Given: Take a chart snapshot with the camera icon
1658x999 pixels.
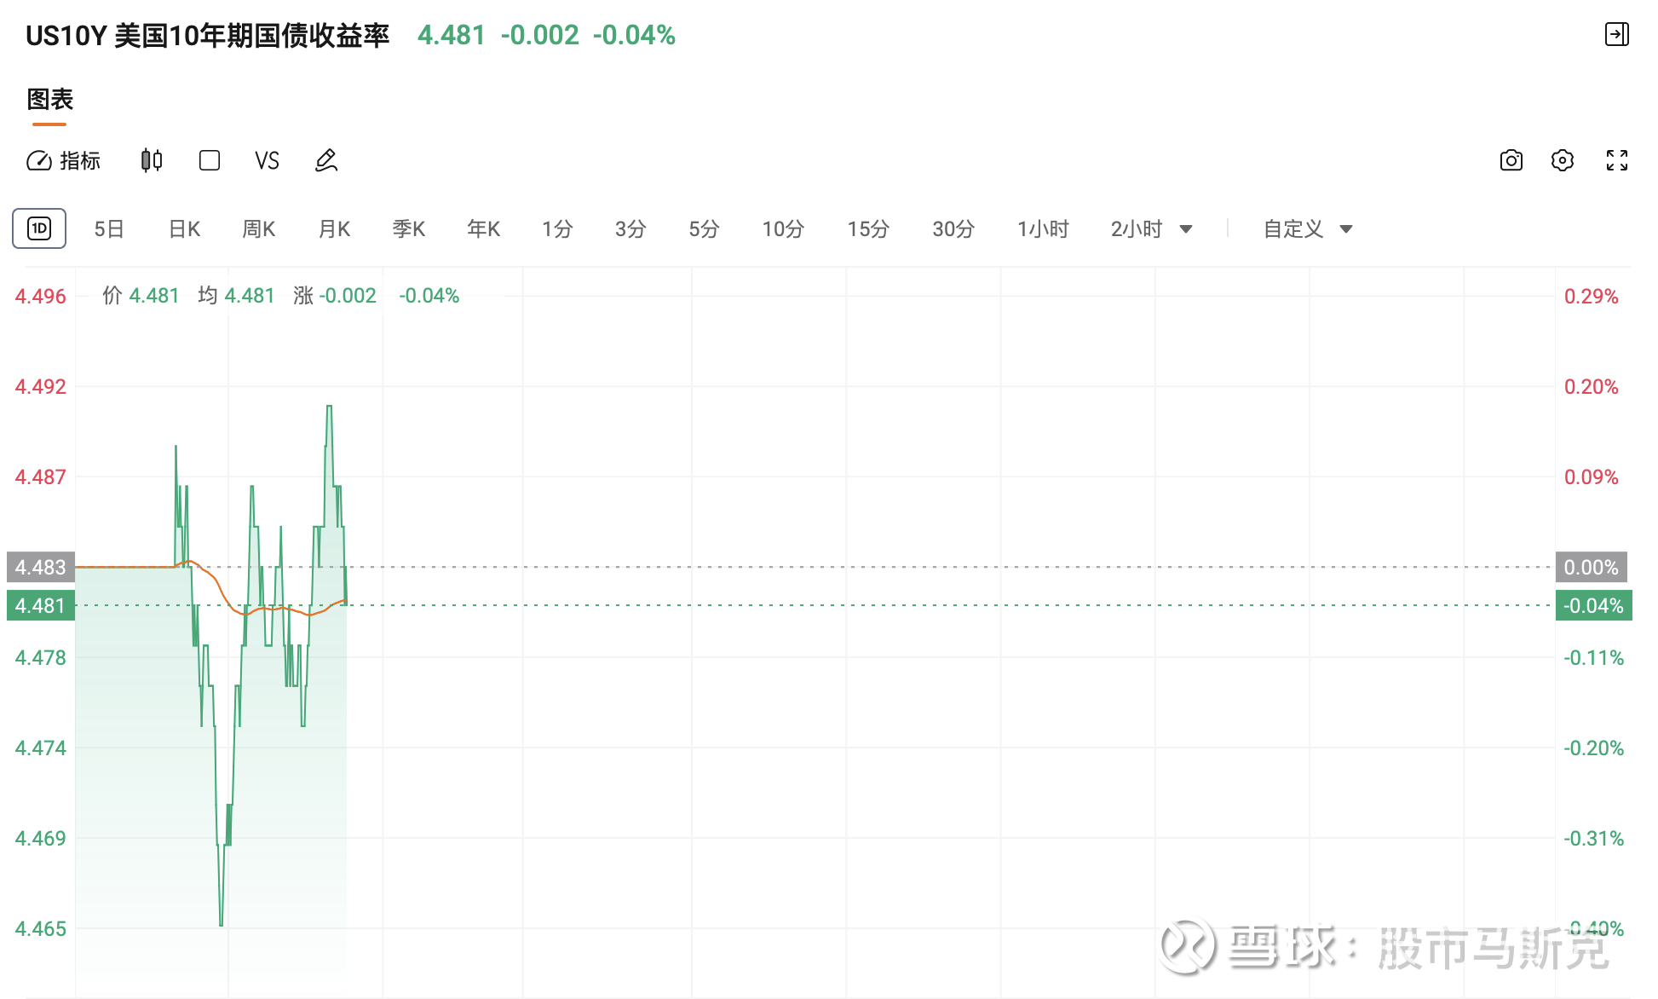Looking at the screenshot, I should pos(1511,160).
